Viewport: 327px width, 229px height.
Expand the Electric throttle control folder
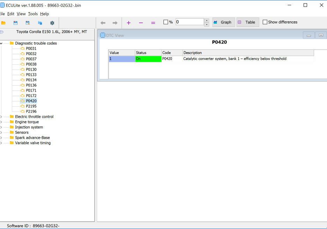click(1, 117)
